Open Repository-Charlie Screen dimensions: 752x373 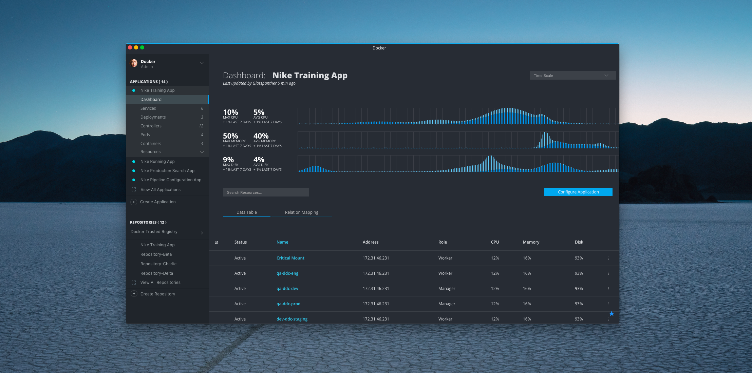[x=158, y=264]
